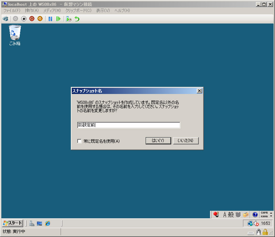Click the green Reset/Resume icon
This screenshot has height=237, width=275.
(59, 19)
